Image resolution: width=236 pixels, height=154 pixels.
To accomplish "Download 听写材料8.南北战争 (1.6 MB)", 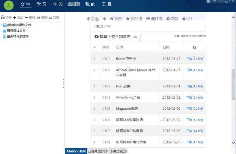I will pyautogui.click(x=195, y=142).
